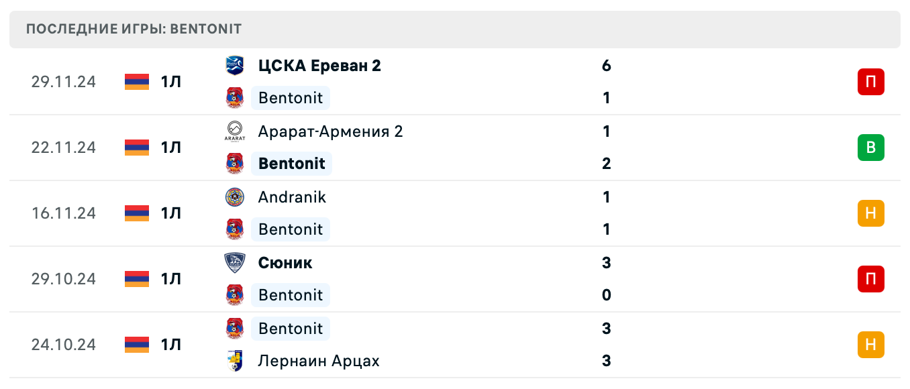Open the Арарат-Армения 2 team page

point(330,131)
